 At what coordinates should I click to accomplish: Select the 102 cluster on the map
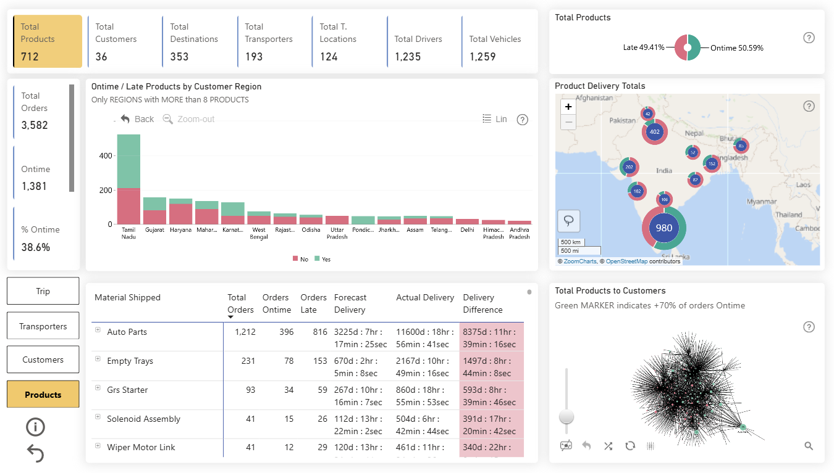(x=637, y=191)
